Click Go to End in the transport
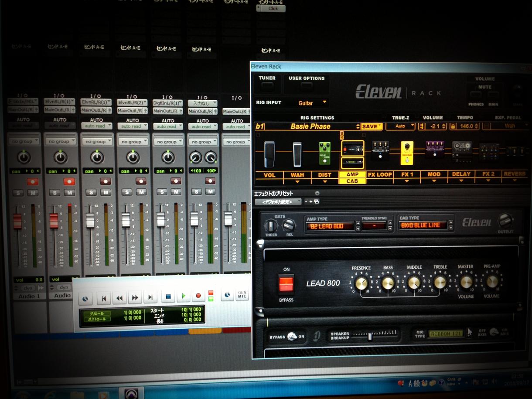 pyautogui.click(x=150, y=297)
